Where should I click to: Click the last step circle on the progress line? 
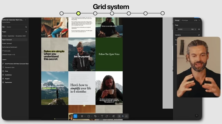[x=163, y=13]
